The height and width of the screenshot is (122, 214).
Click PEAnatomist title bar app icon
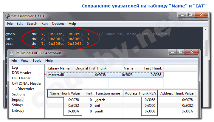(11, 53)
